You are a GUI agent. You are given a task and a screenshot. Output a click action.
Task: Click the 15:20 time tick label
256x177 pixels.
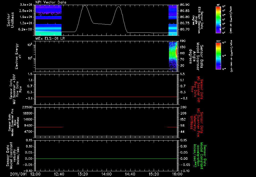[x=154, y=174]
